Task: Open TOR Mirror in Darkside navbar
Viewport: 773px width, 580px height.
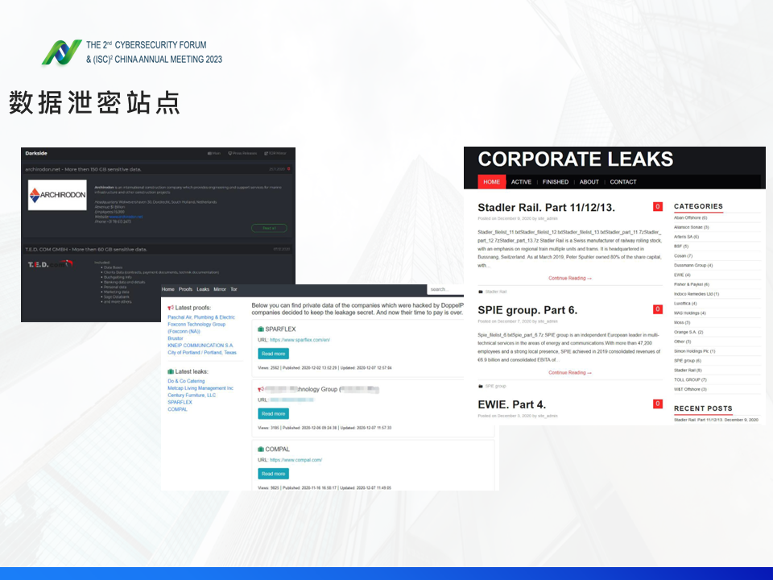Action: pos(275,153)
